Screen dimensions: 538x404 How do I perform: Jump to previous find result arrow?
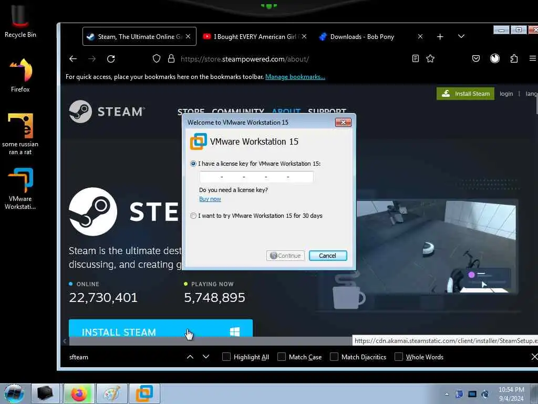point(190,357)
